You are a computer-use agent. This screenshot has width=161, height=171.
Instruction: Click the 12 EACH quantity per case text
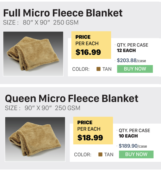(x=126, y=51)
